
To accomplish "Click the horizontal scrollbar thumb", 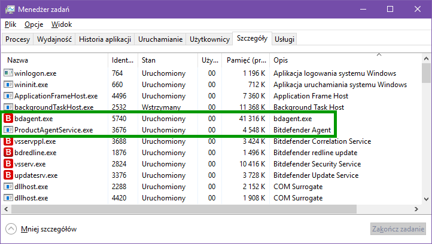I will coord(184,209).
